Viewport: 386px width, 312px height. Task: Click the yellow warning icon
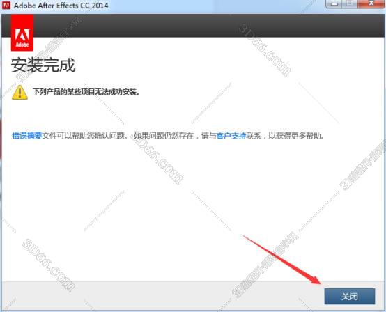tap(20, 92)
